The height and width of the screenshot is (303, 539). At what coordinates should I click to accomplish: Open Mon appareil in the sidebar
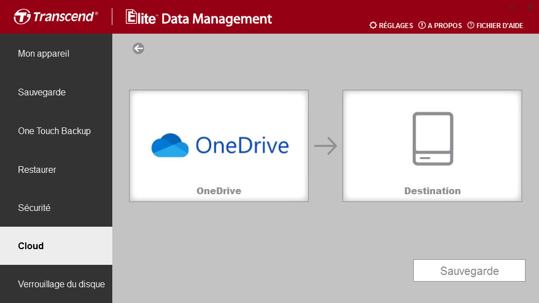pos(56,54)
